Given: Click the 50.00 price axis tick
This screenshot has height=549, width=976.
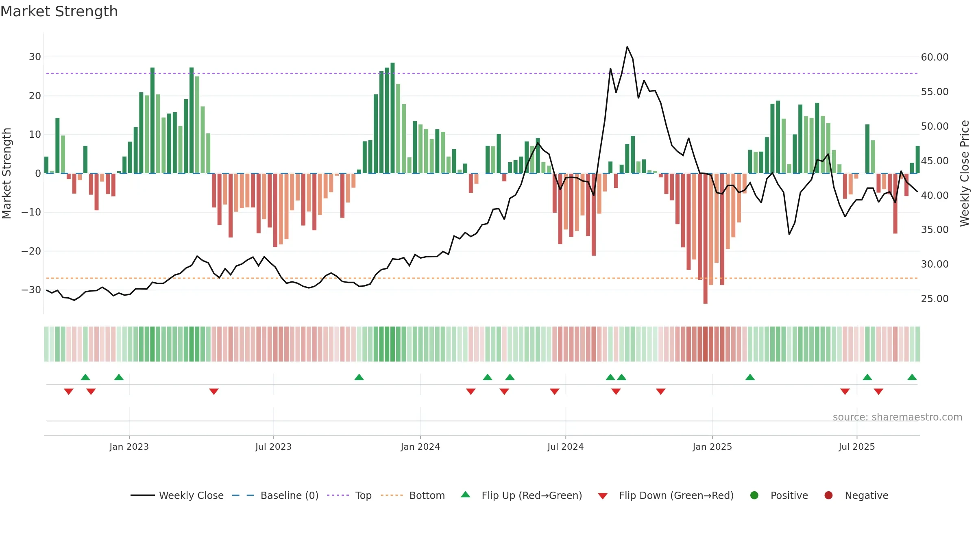Looking at the screenshot, I should (x=935, y=126).
